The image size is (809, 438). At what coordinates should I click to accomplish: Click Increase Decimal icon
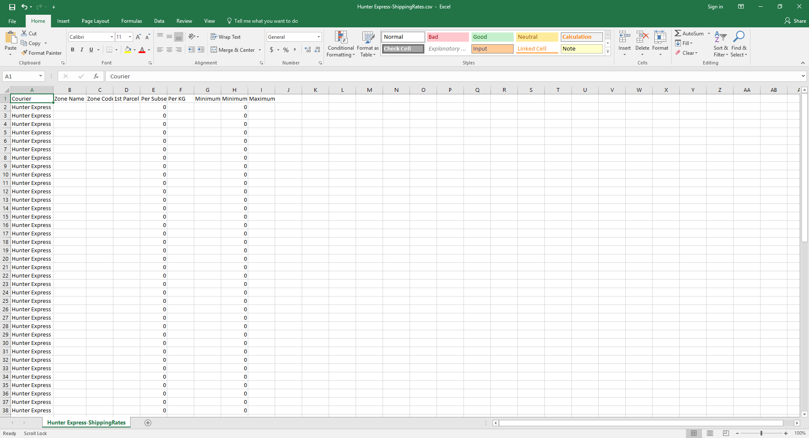308,50
